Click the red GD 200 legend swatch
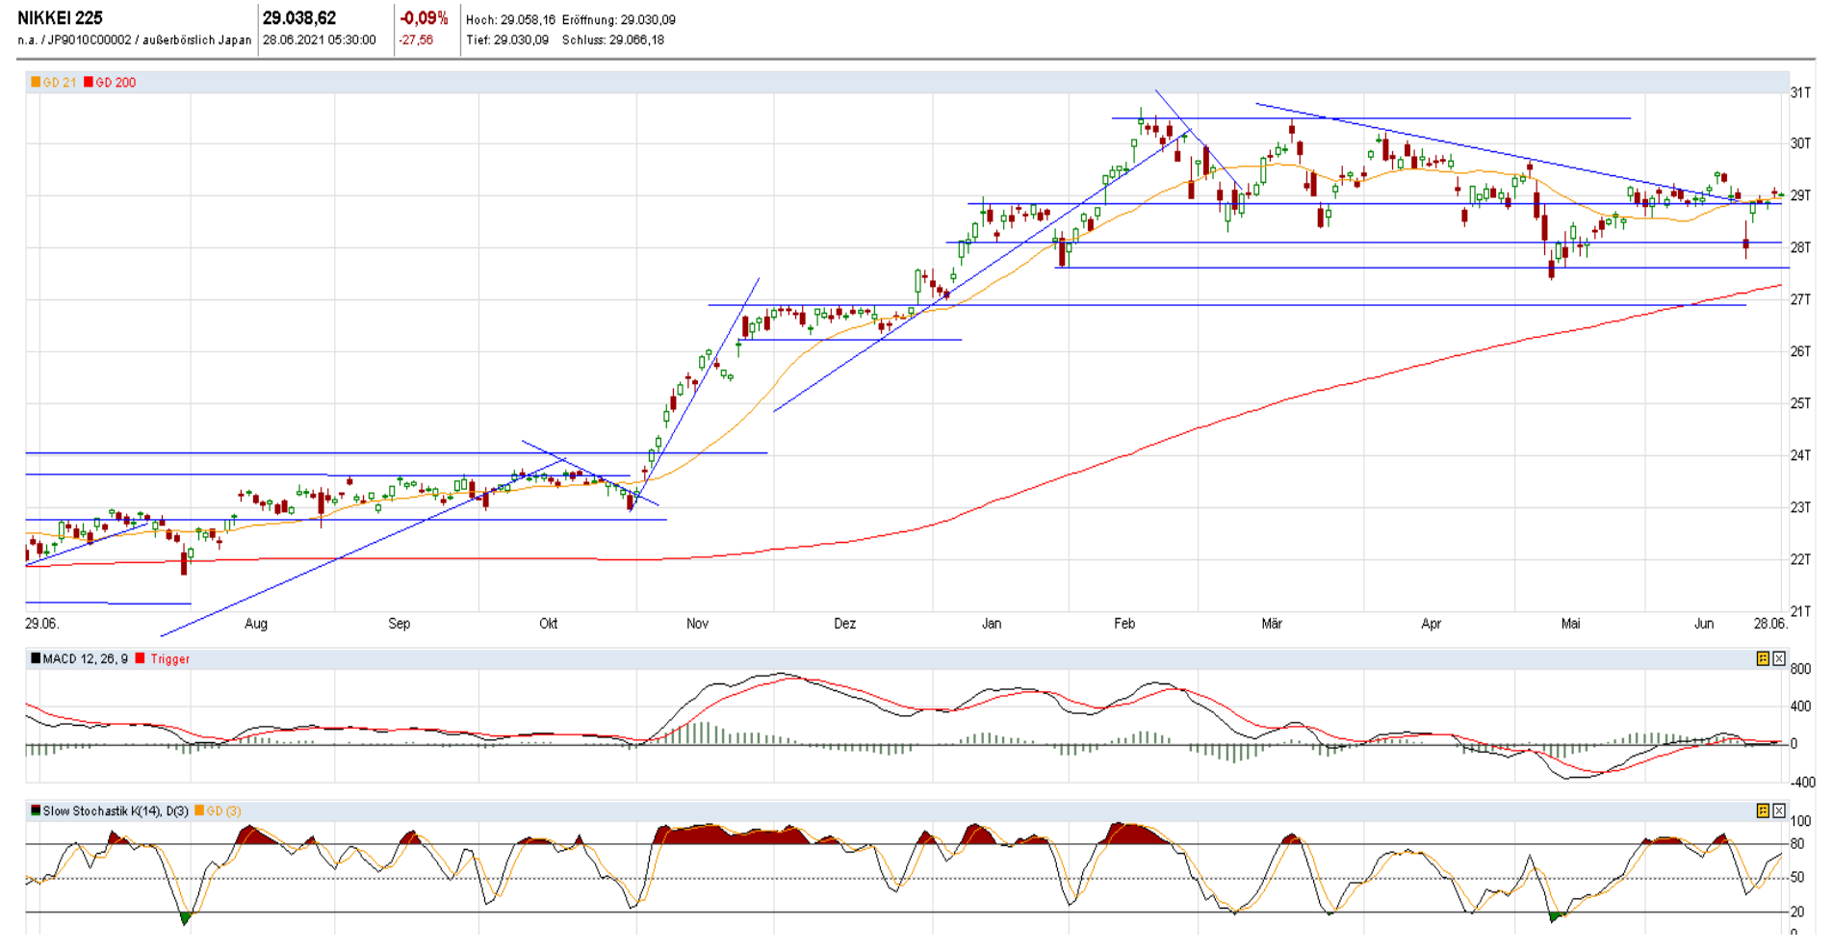Screen dimensions: 1833x951 pyautogui.click(x=89, y=83)
